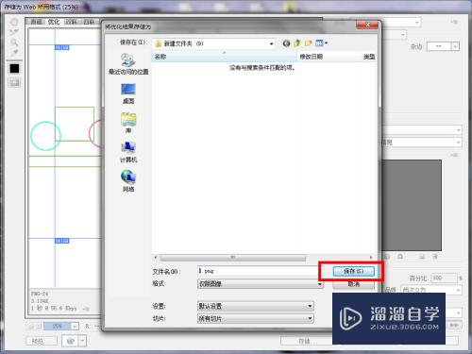Switch to the 双联 tab

pos(71,22)
